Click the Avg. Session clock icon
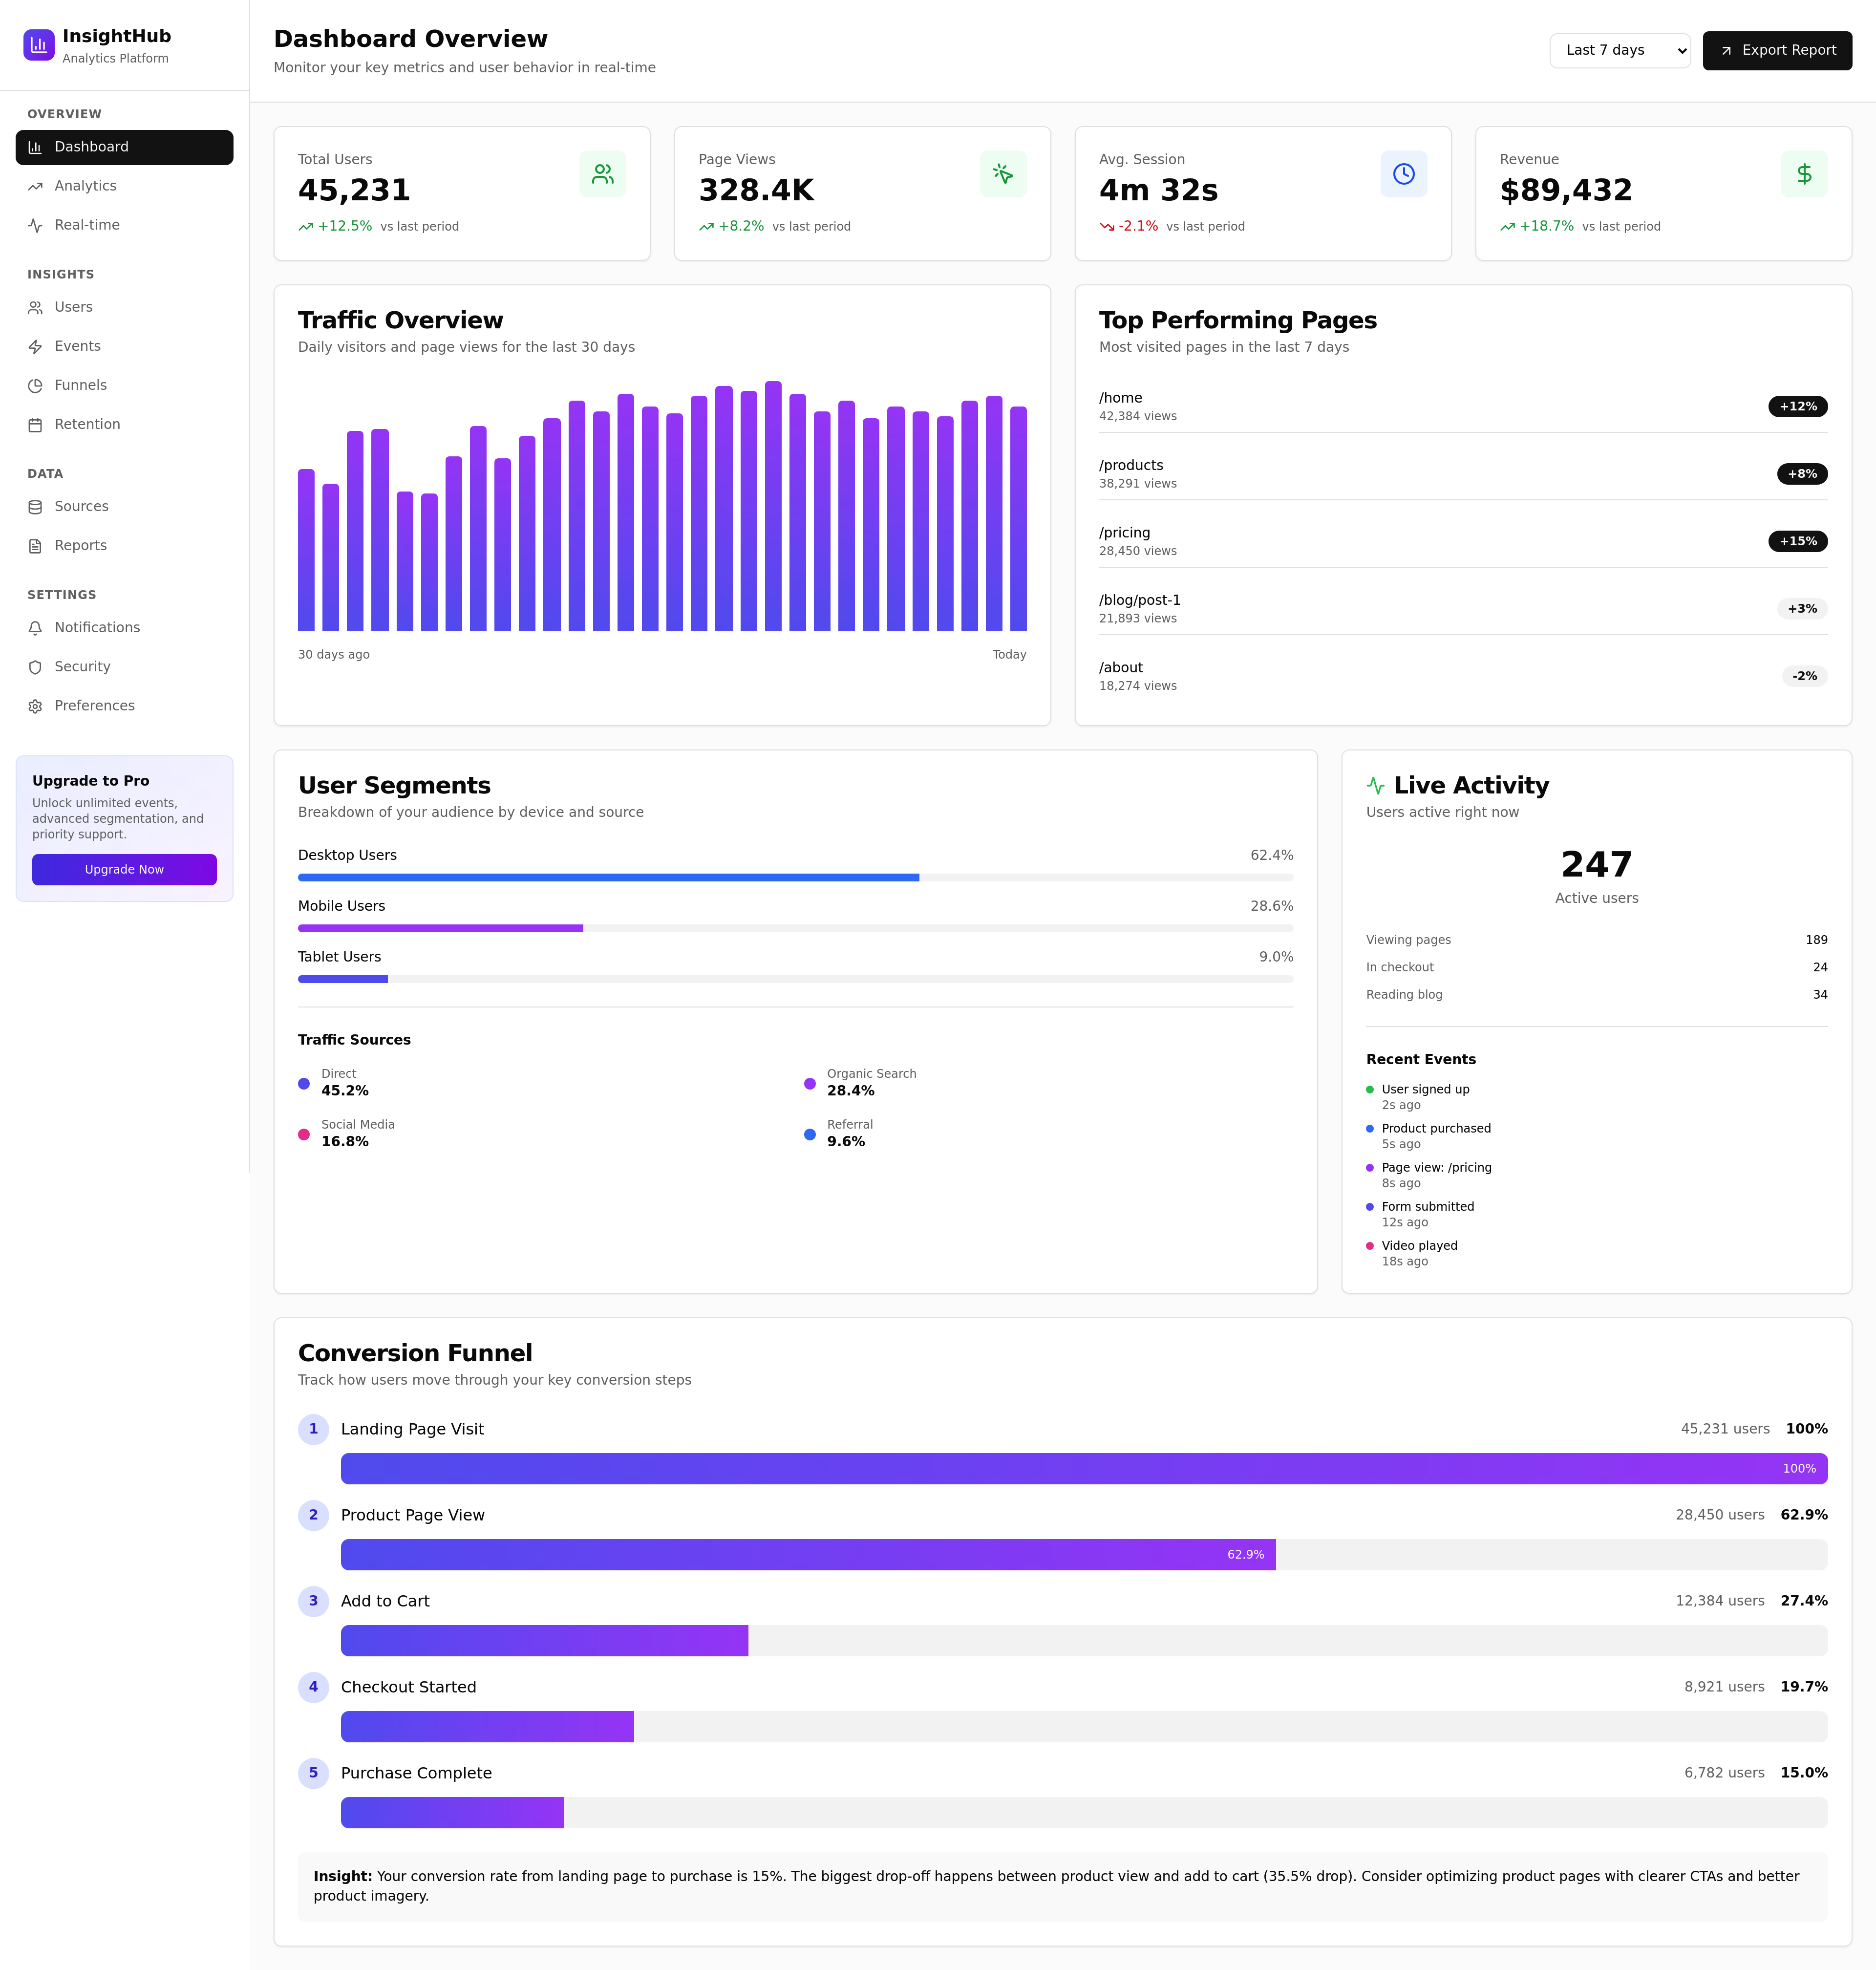Screen dimensions: 1876x1970 point(1403,173)
